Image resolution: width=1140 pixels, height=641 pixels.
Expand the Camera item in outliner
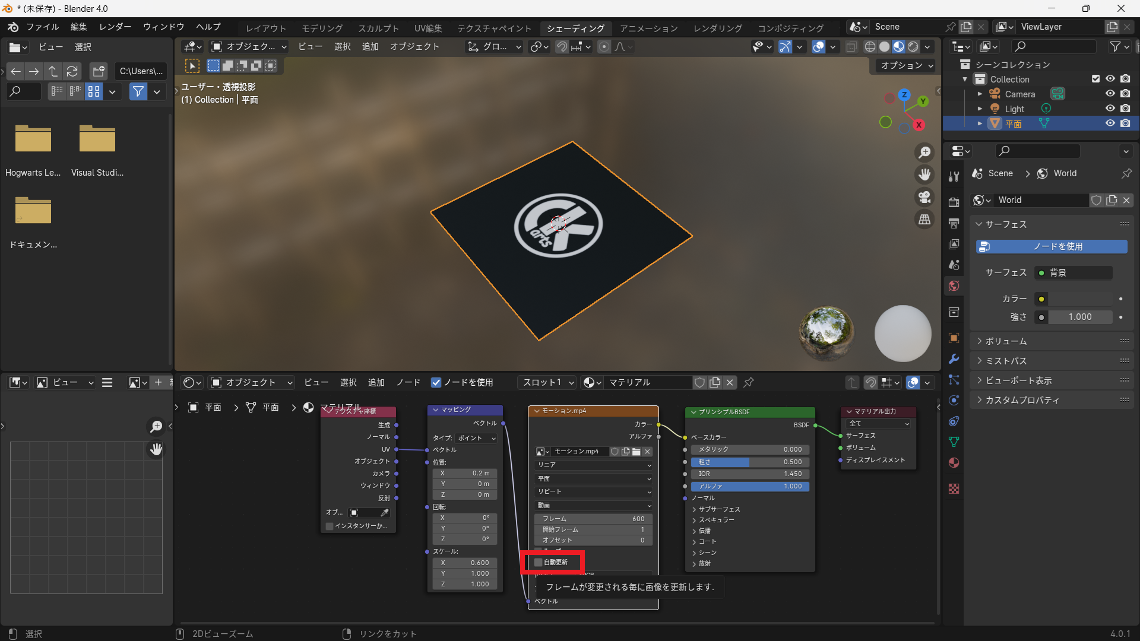point(980,94)
